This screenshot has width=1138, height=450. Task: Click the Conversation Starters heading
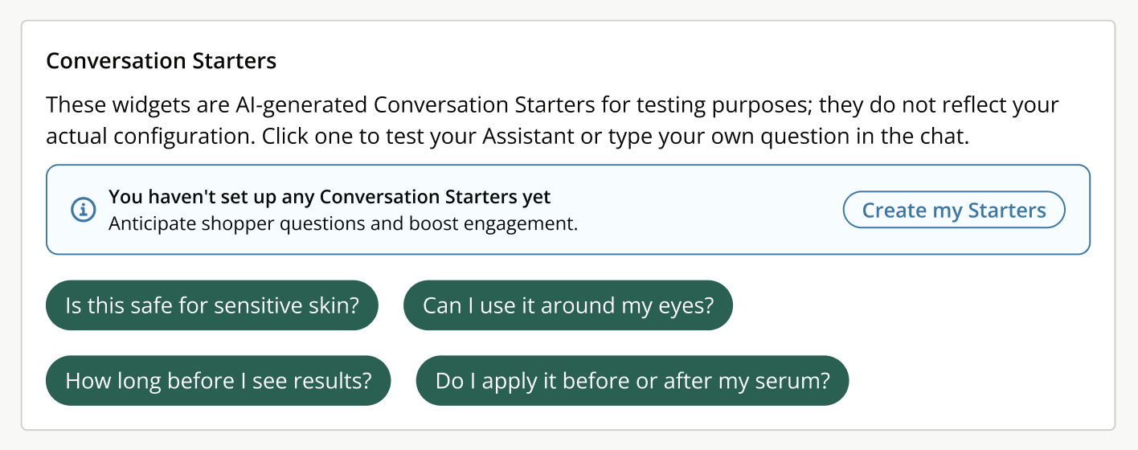click(x=161, y=61)
